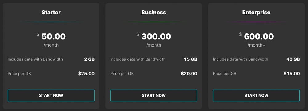This screenshot has width=308, height=111.
Task: Click the magenta divider under Enterprise
Action: (256, 22)
